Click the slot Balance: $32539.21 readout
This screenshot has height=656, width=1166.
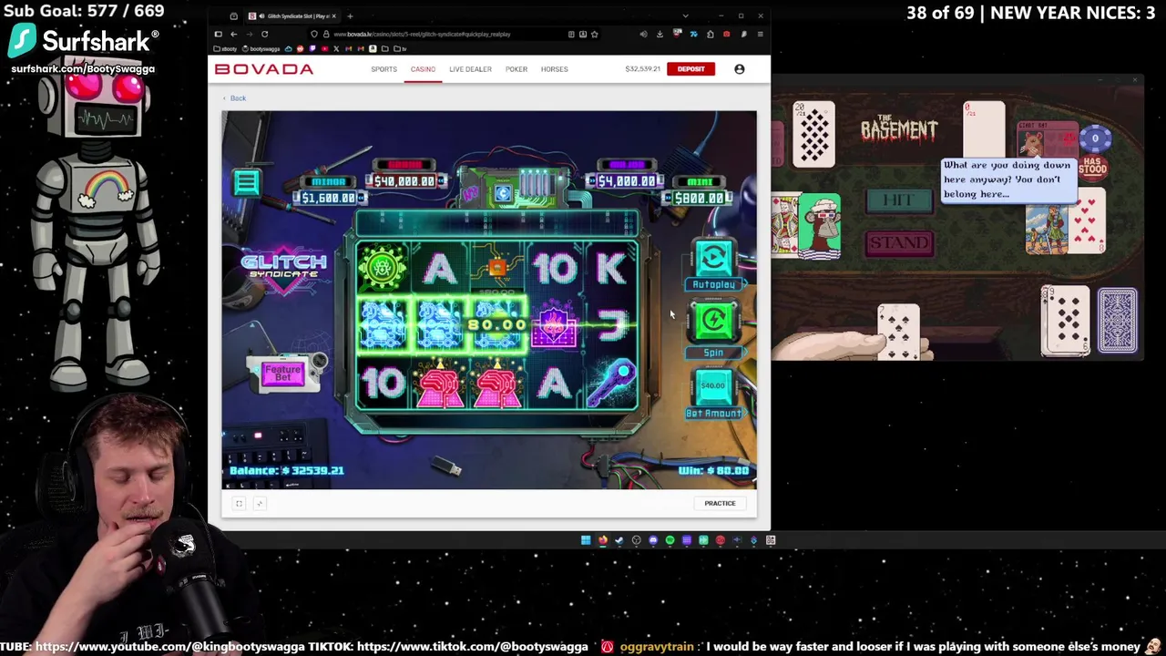(x=286, y=471)
